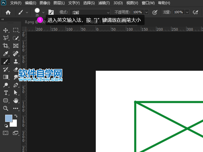Select the Spot Healing Brush tool
This screenshot has width=203, height=152.
click(16, 54)
